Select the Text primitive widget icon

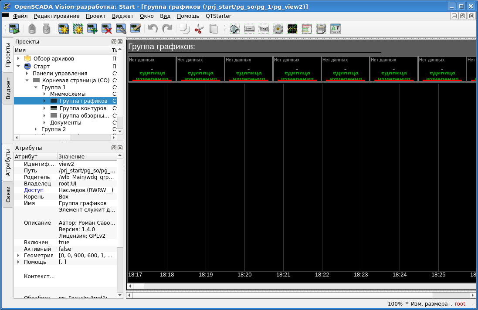(264, 29)
